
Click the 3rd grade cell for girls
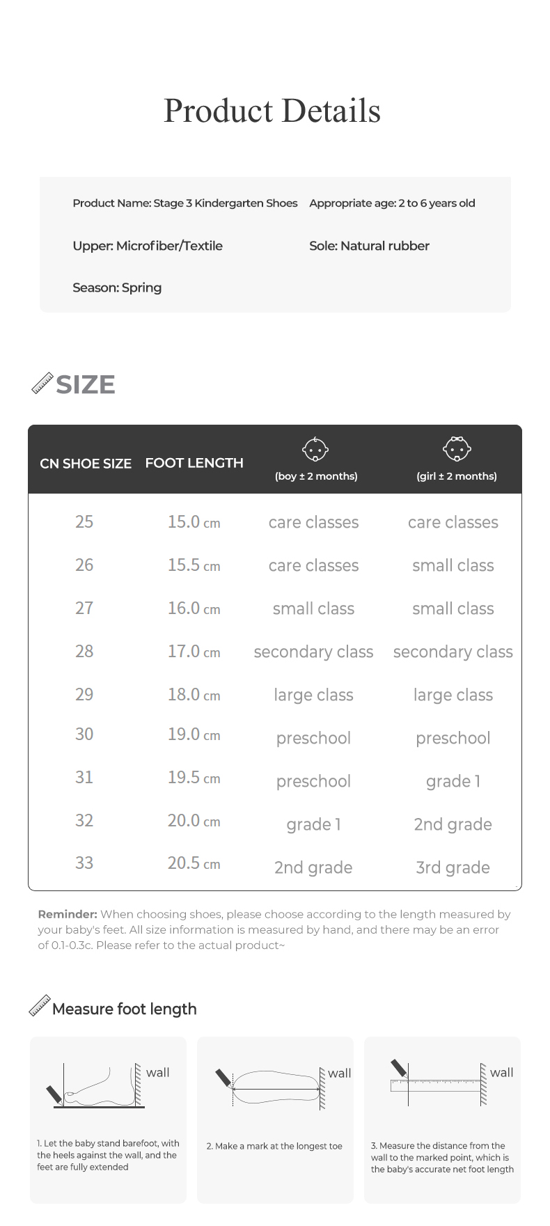click(x=453, y=867)
